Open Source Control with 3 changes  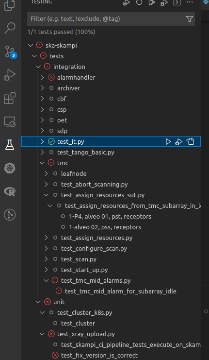[10, 52]
